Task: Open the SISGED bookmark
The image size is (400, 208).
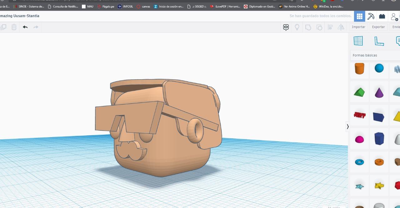Action: (x=197, y=6)
